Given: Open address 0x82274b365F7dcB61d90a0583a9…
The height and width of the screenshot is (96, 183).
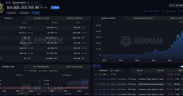Looking at the screenshot, I should 151,84.
